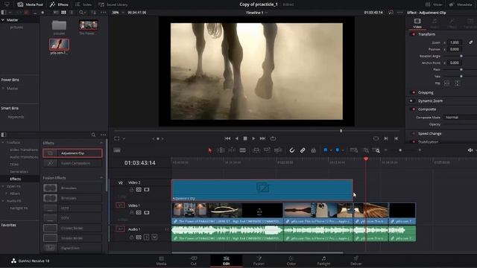The width and height of the screenshot is (477, 268).
Task: Click the Custom Zoom magnifier icon
Action: coord(376,150)
